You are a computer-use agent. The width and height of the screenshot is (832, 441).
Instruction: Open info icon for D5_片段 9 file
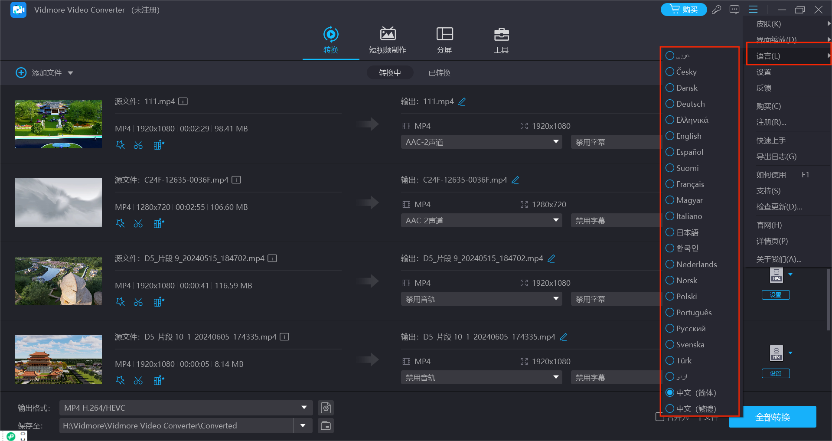pyautogui.click(x=272, y=258)
